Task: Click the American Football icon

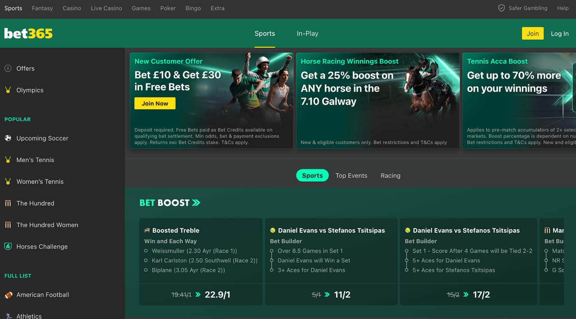Action: 8,295
